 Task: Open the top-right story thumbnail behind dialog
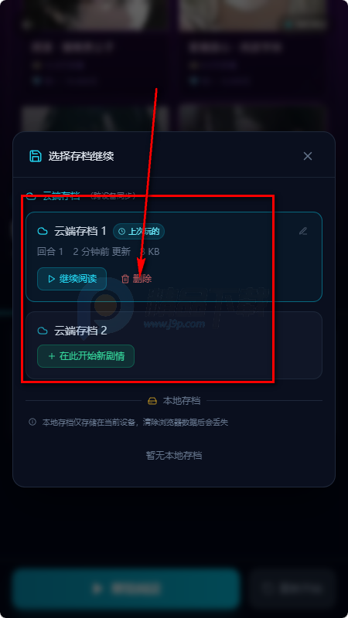[x=253, y=15]
